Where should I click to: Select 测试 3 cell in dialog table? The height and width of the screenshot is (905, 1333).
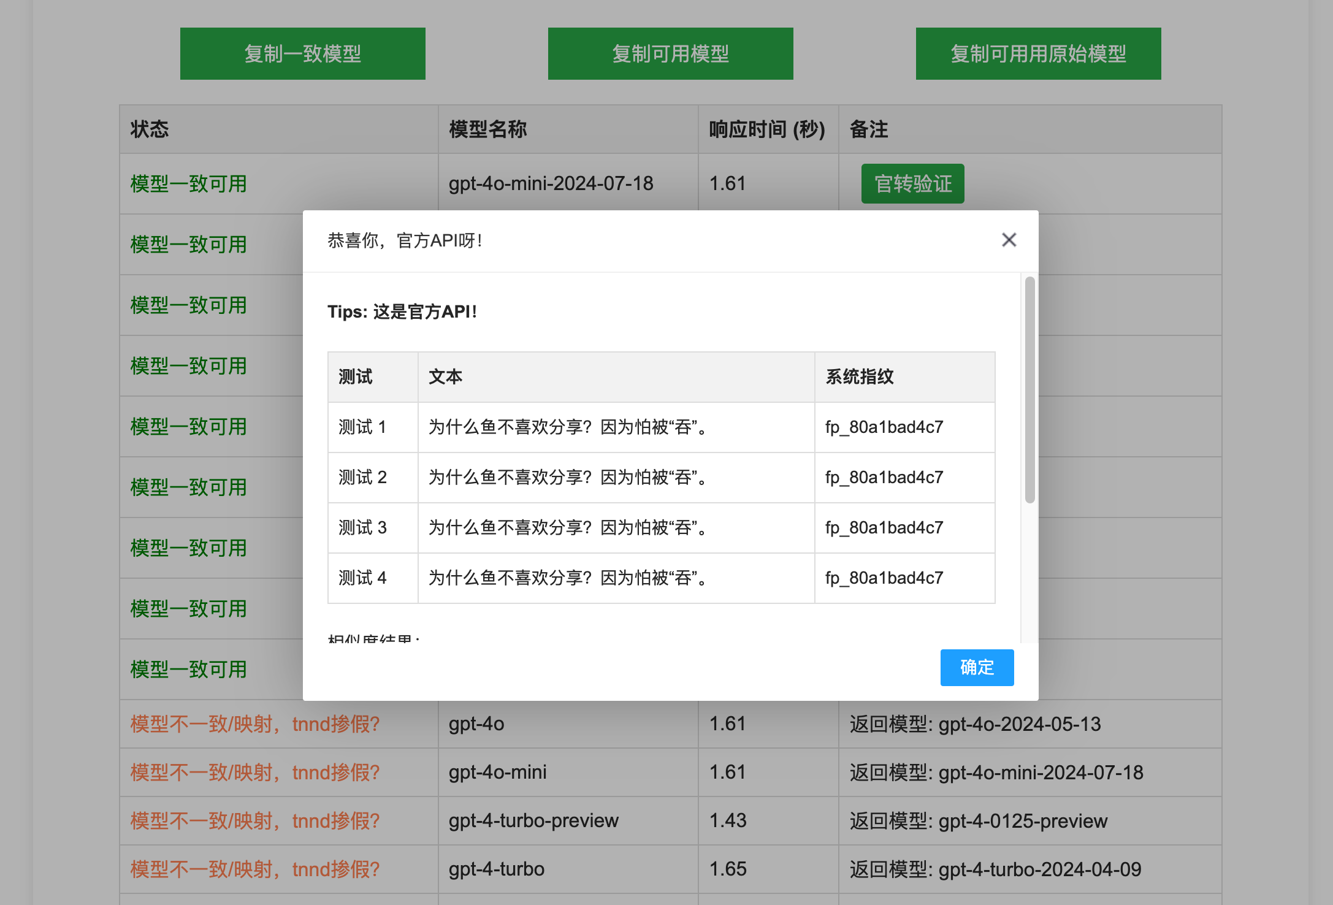(373, 528)
